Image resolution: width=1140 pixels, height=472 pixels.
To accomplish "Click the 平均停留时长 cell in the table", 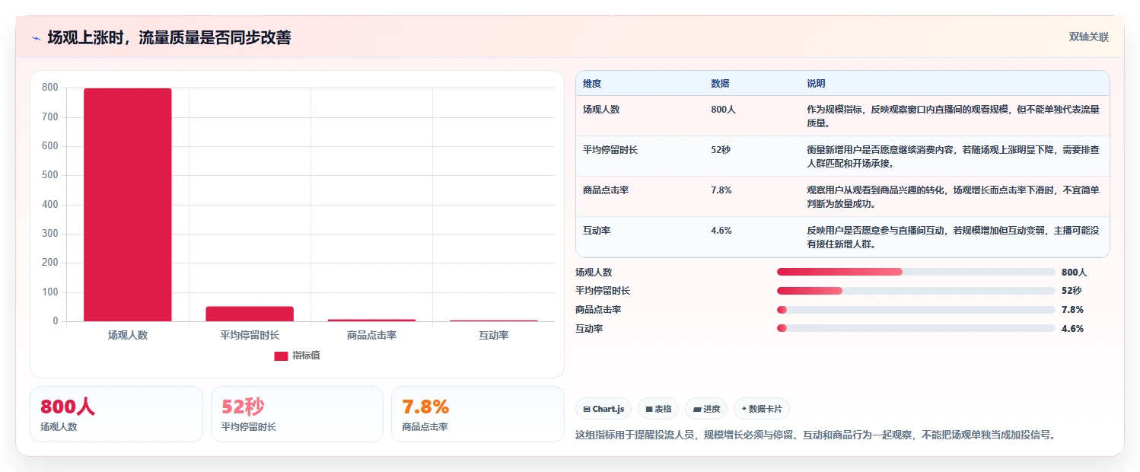I will click(x=610, y=150).
